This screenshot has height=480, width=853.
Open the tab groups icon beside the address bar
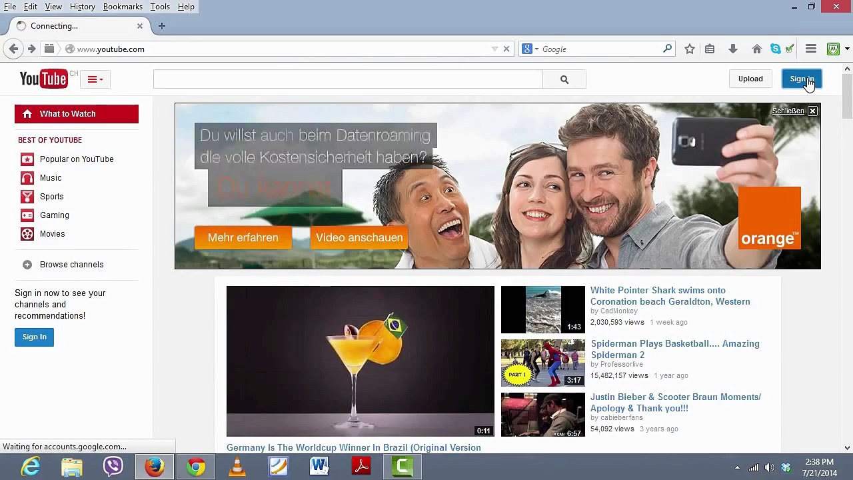pos(49,49)
